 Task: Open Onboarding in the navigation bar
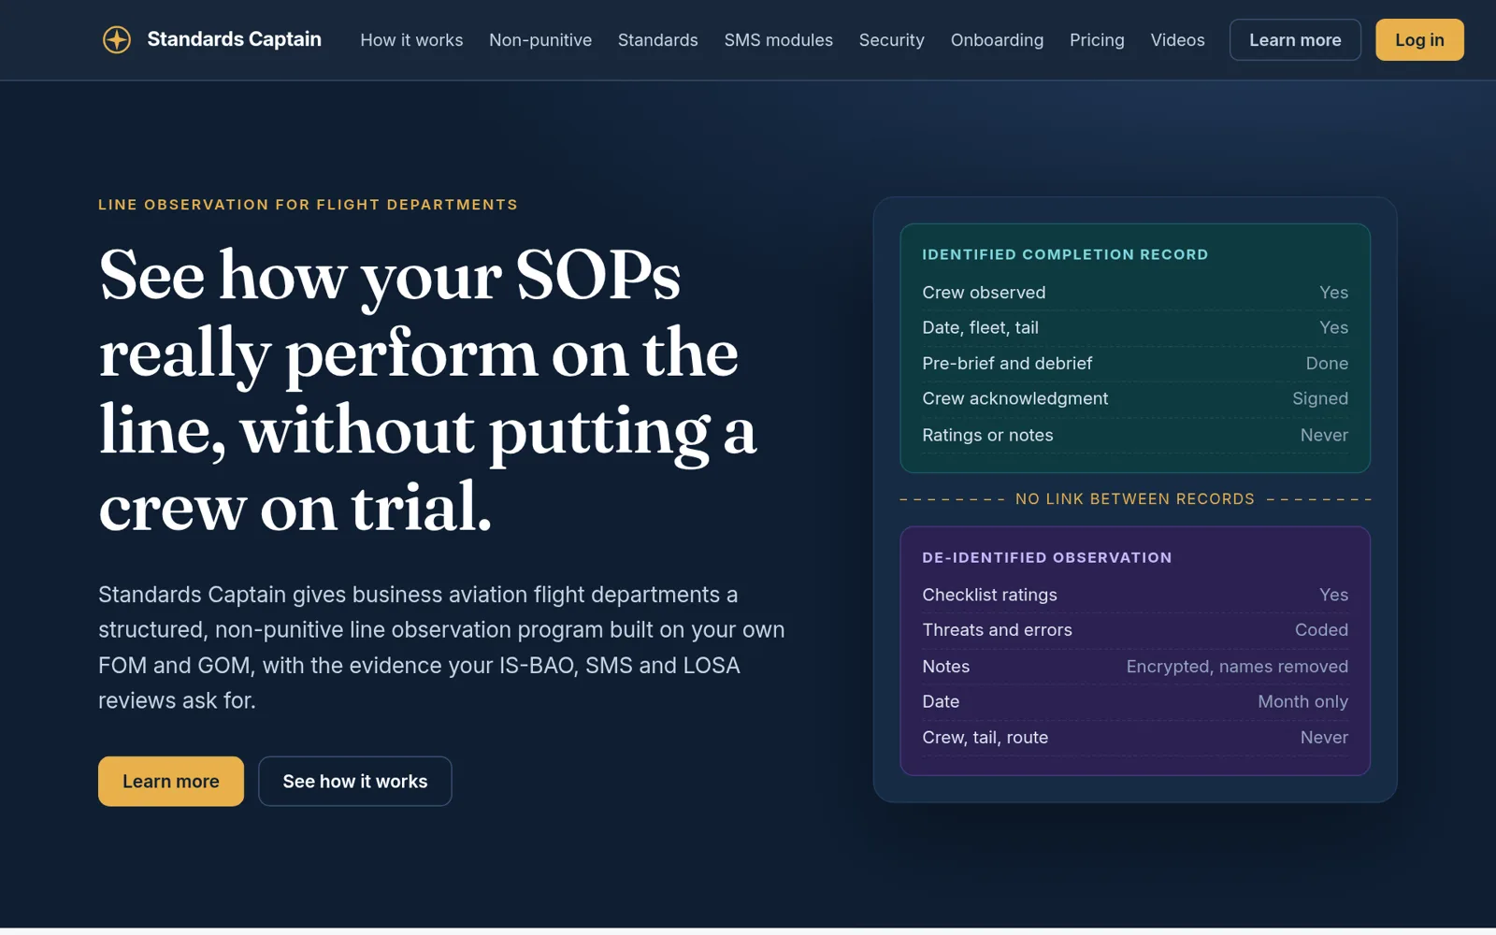tap(997, 40)
